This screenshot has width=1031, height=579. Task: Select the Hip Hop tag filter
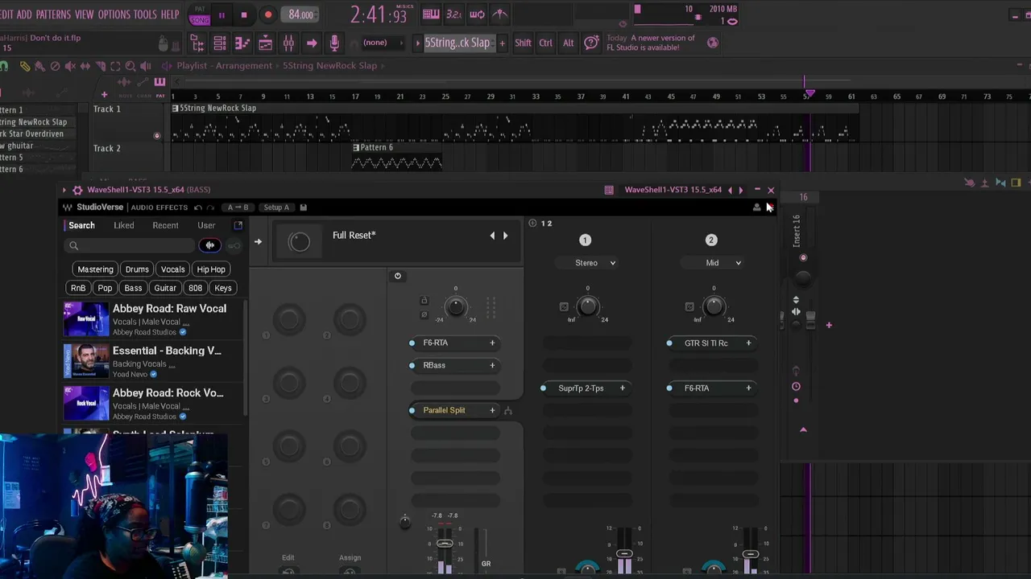(211, 269)
